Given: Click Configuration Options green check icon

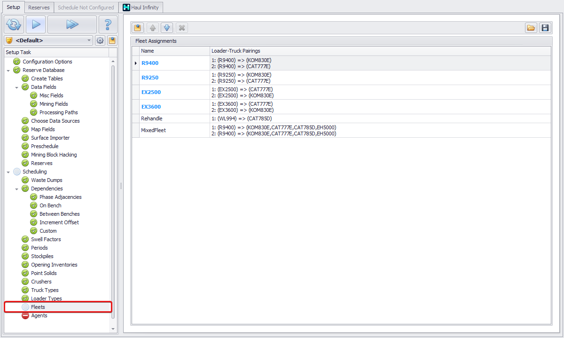Looking at the screenshot, I should (x=17, y=62).
